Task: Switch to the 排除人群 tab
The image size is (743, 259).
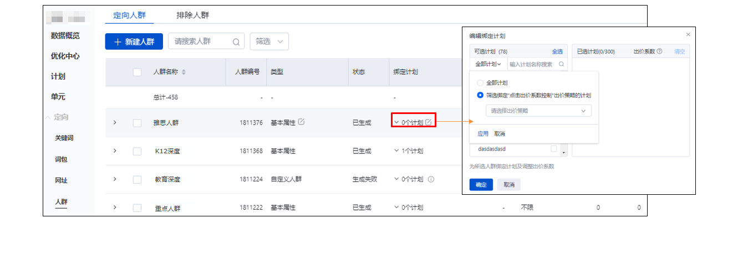Action: pyautogui.click(x=192, y=15)
